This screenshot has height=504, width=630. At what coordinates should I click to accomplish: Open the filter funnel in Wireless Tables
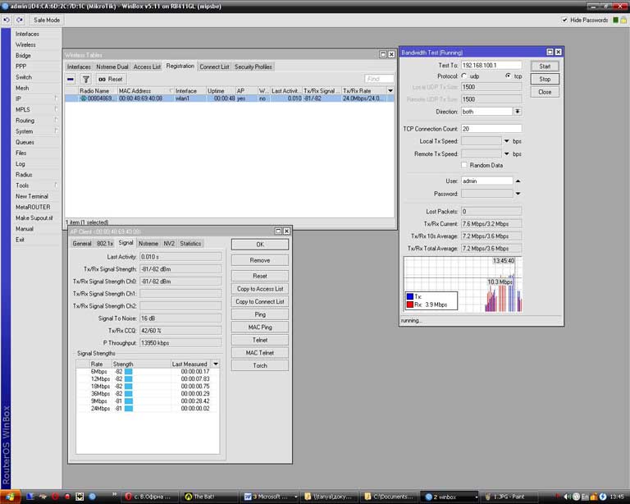[85, 79]
